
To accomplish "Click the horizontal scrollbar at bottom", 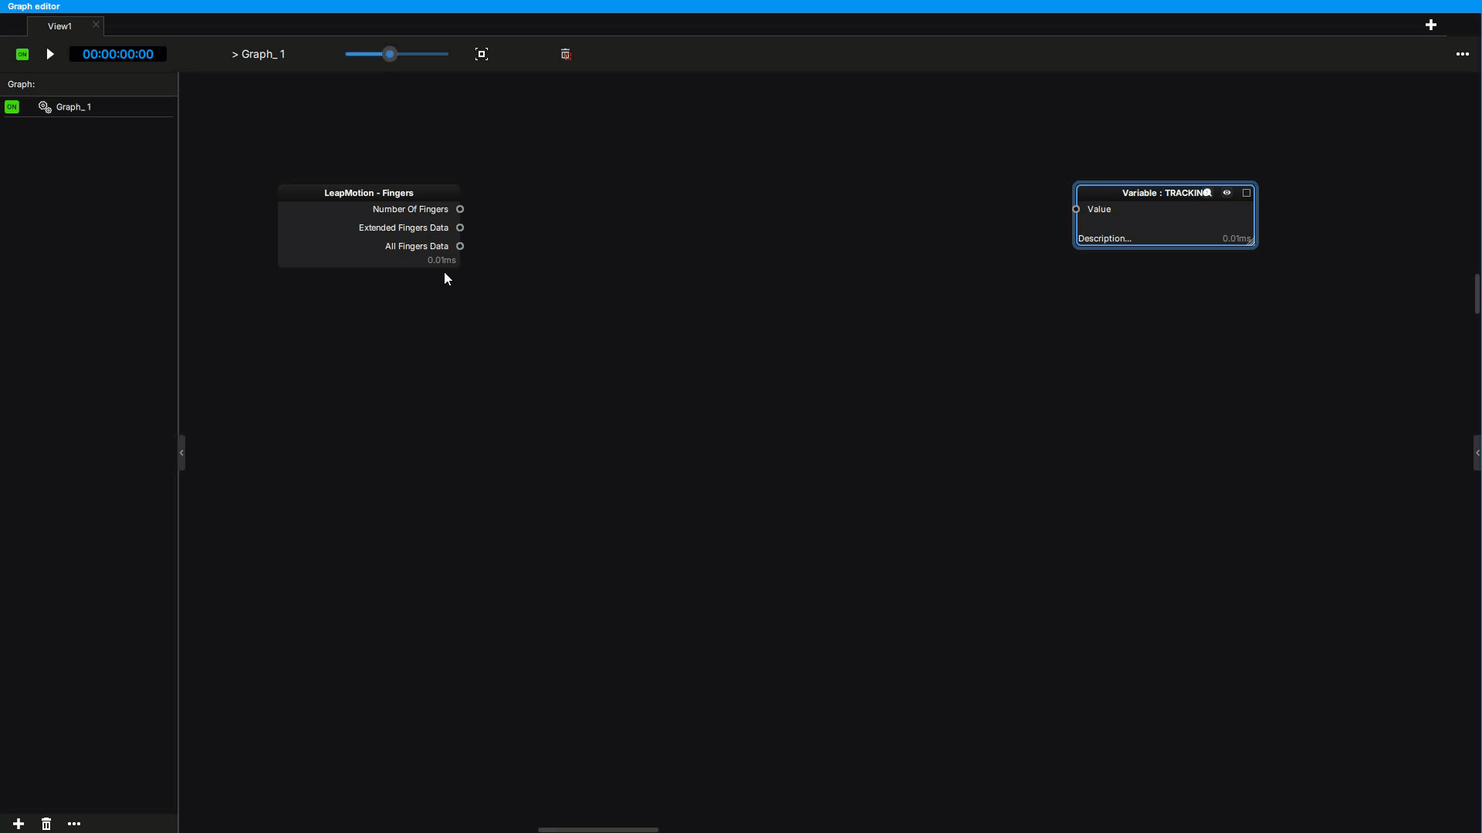I will click(598, 830).
